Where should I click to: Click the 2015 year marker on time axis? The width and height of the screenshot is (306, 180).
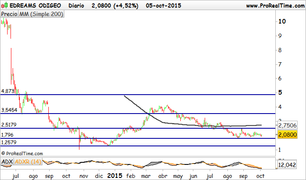click(115, 176)
